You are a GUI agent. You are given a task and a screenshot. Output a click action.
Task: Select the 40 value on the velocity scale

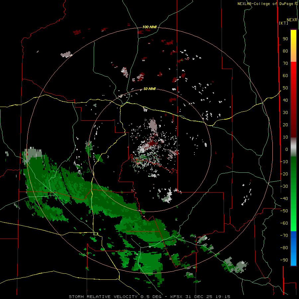pyautogui.click(x=285, y=100)
